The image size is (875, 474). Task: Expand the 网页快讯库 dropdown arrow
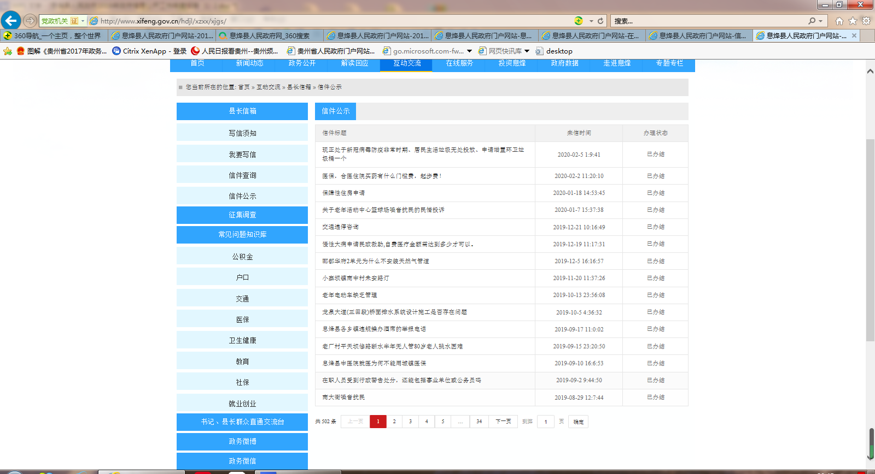pos(527,51)
